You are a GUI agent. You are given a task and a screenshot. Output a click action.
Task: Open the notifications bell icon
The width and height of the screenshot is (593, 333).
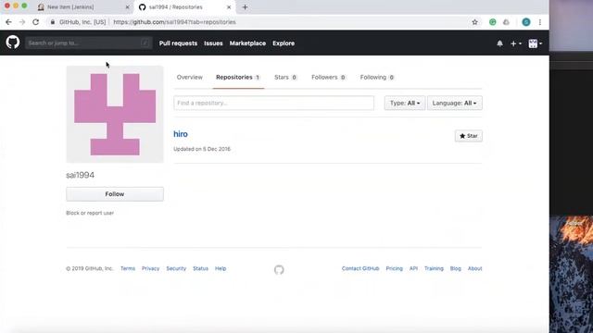(499, 43)
